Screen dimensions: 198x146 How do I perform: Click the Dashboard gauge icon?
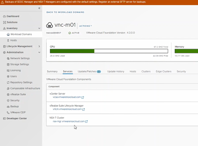click(4, 16)
